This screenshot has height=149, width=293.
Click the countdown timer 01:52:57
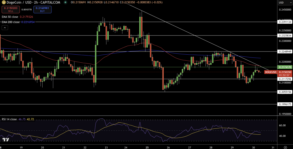pyautogui.click(x=284, y=75)
